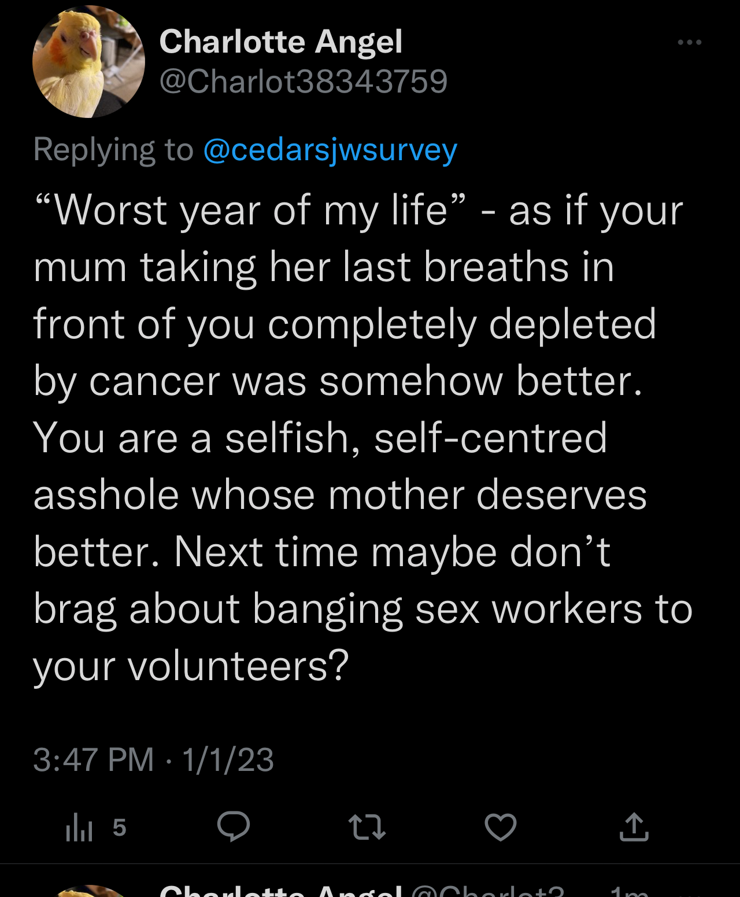Tap the 1/1/23 date text

[x=228, y=759]
